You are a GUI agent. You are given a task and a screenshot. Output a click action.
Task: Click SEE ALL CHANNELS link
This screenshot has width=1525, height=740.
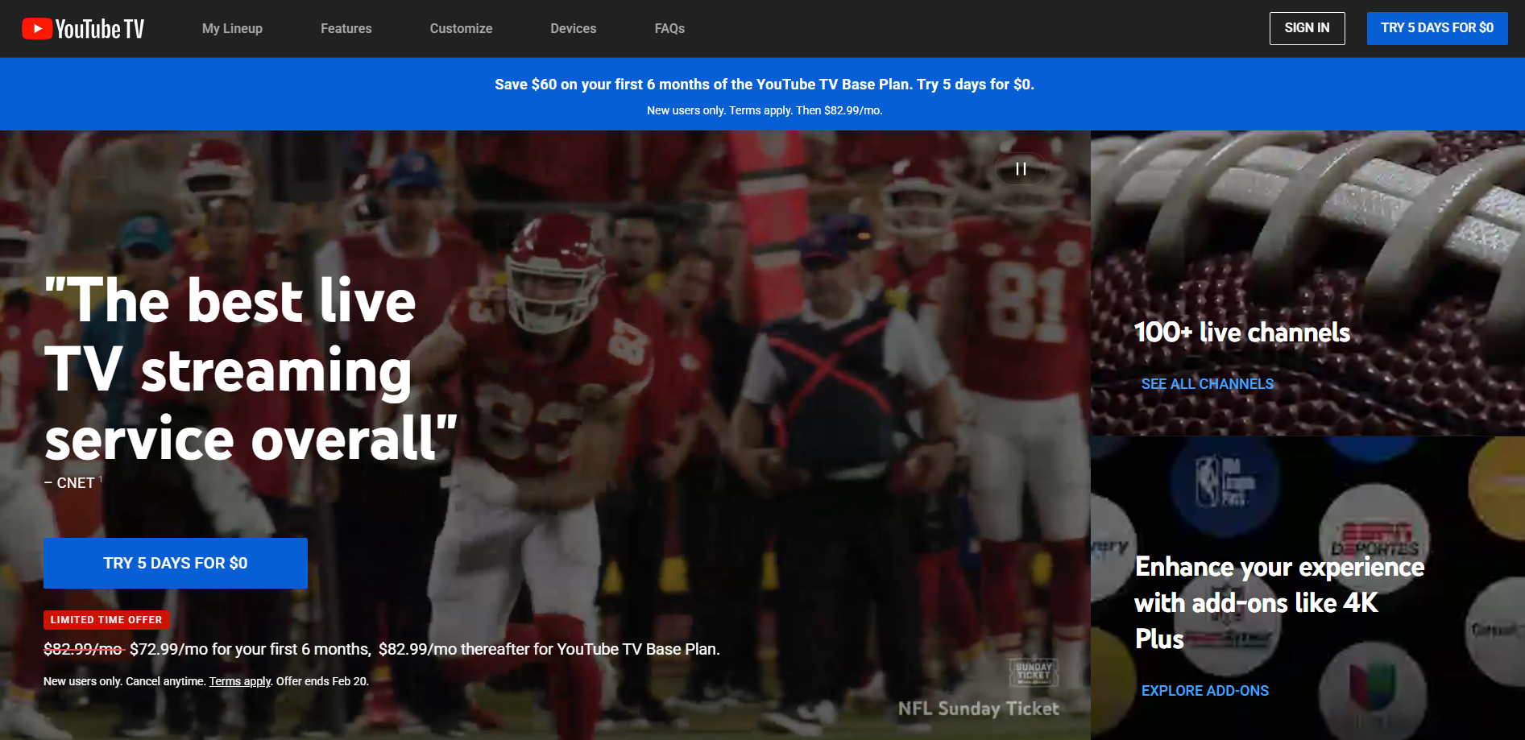pyautogui.click(x=1208, y=384)
